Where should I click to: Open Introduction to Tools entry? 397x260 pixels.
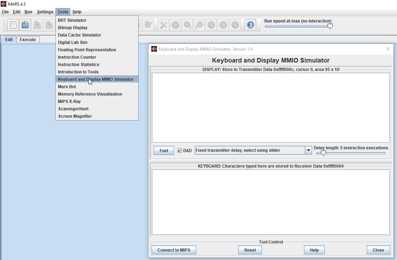[x=97, y=72]
